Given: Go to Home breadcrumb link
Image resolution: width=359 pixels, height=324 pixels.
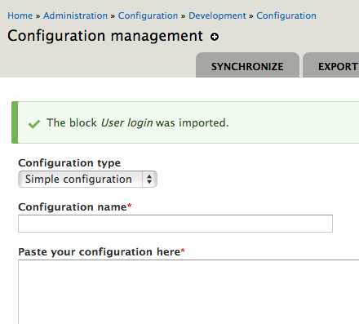Looking at the screenshot, I should tap(20, 16).
